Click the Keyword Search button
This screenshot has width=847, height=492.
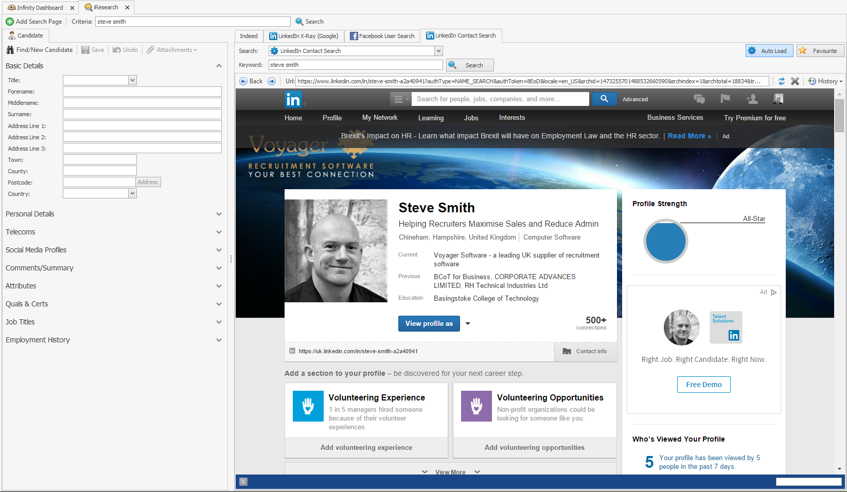point(470,65)
